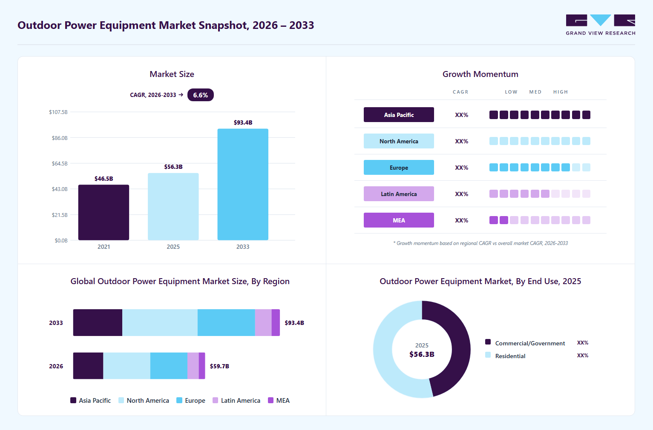Click the Europe segment in the 2033 bar
Screen dimensions: 653x430
click(x=226, y=322)
